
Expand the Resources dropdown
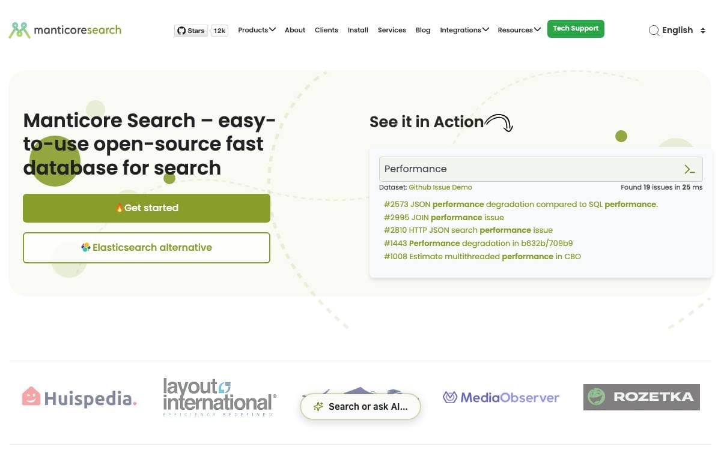pyautogui.click(x=519, y=30)
